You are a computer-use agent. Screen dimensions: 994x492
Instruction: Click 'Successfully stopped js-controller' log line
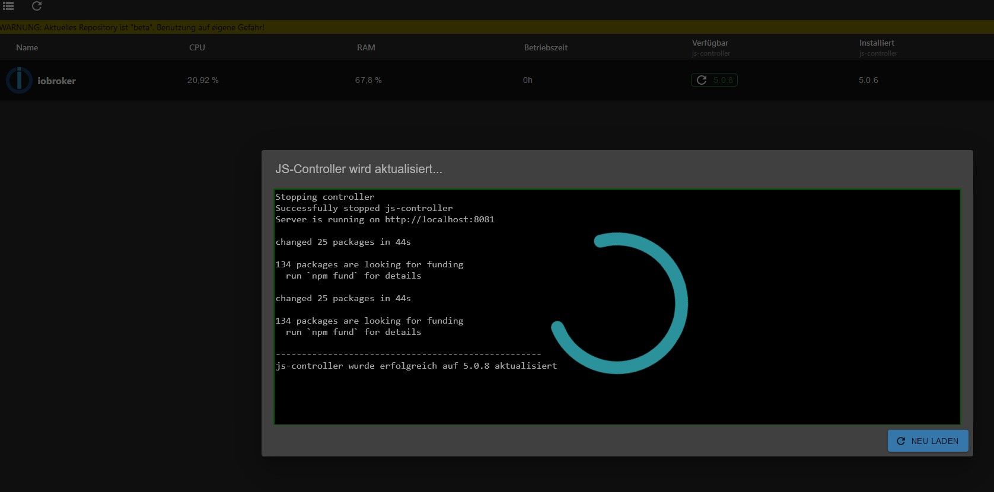pos(364,208)
